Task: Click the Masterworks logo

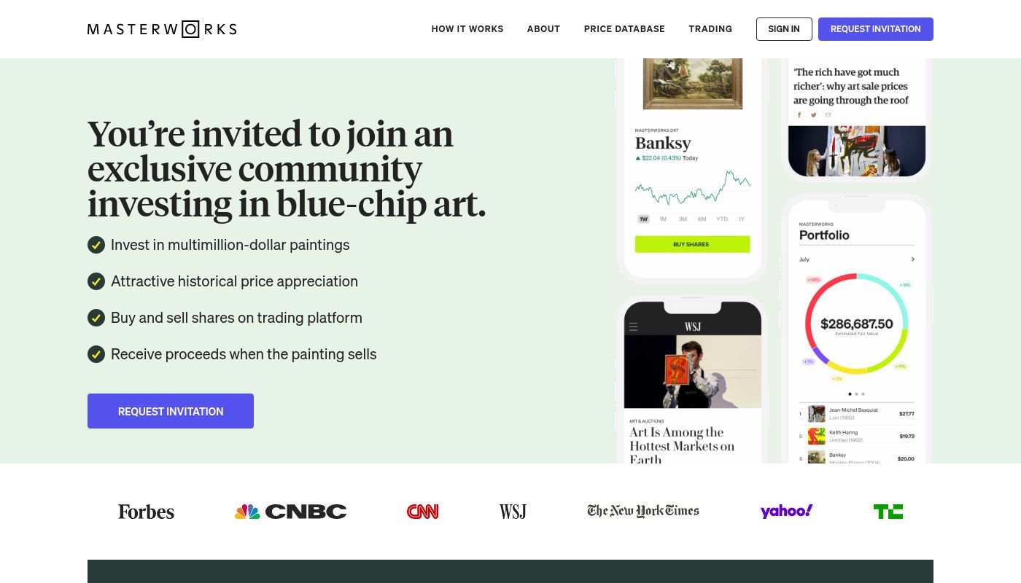Action: pos(162,29)
